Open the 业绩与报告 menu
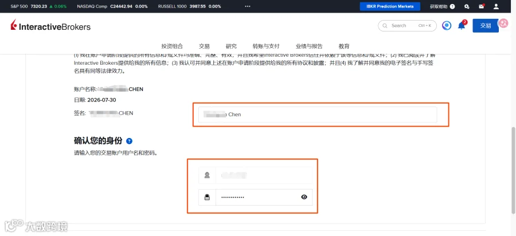 309,46
